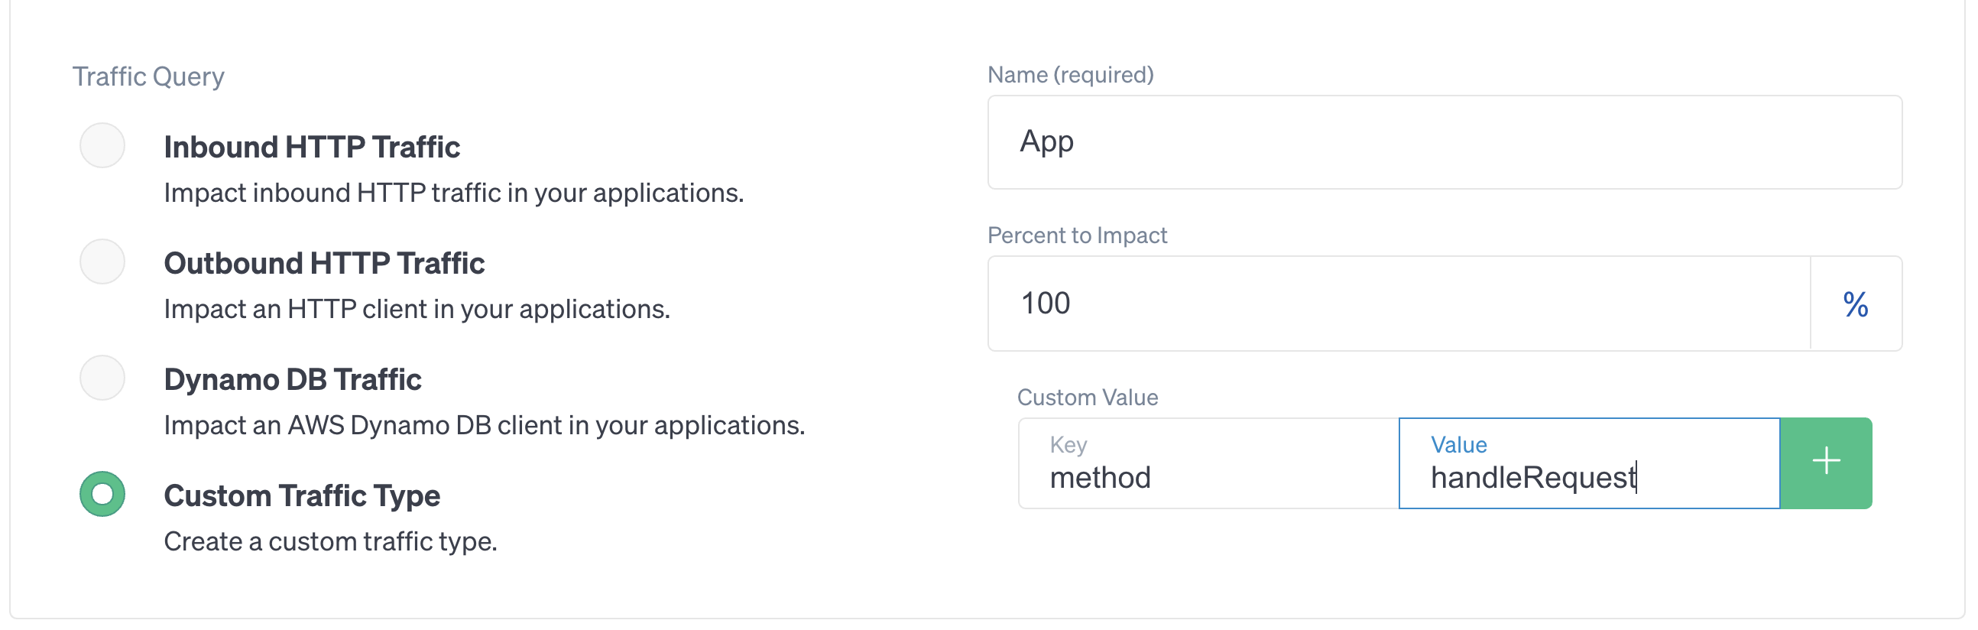1978x630 pixels.
Task: Click the Name (required) label
Action: pos(1070,74)
